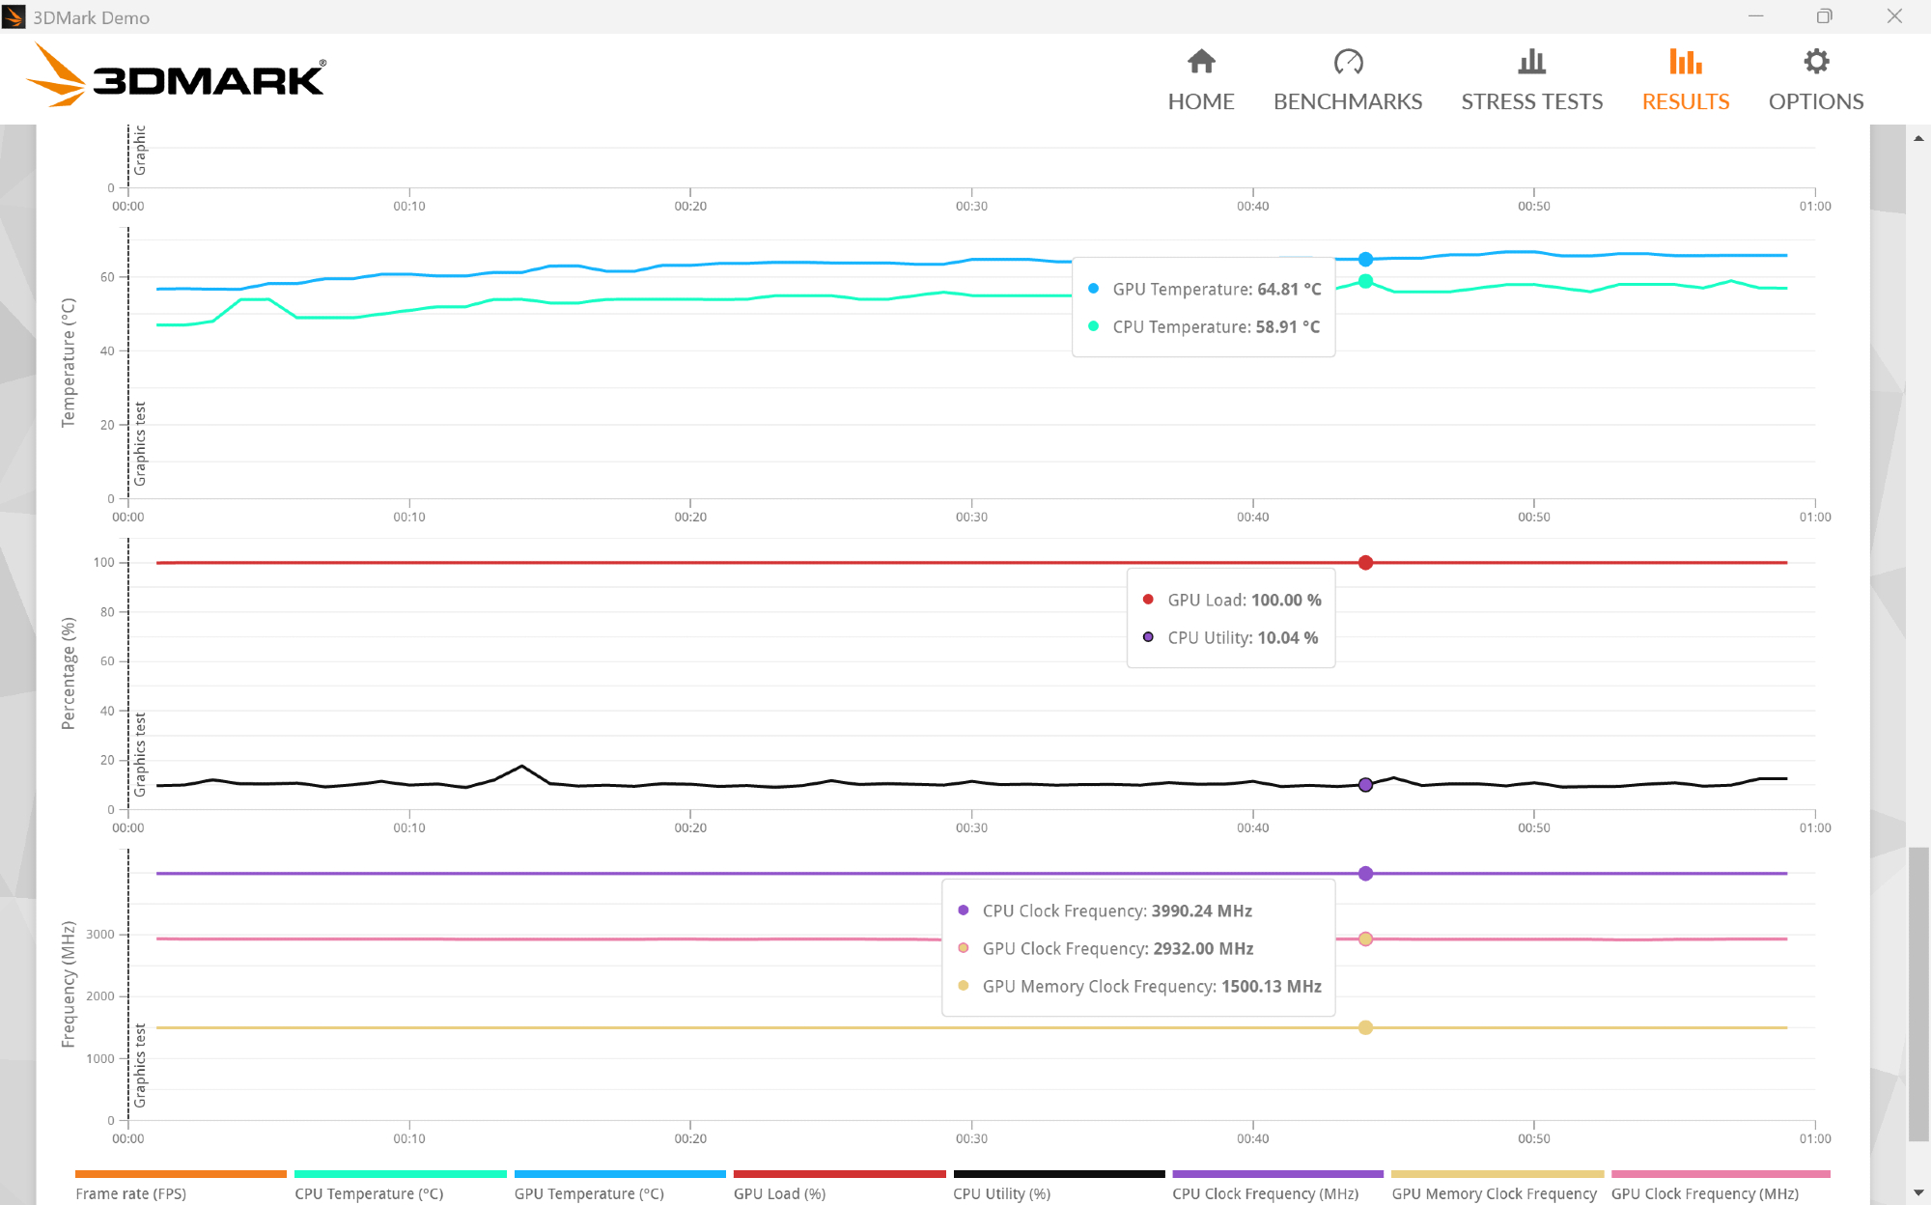Image resolution: width=1931 pixels, height=1205 pixels.
Task: Hide the CPU Utility (%) series
Action: tap(1001, 1193)
